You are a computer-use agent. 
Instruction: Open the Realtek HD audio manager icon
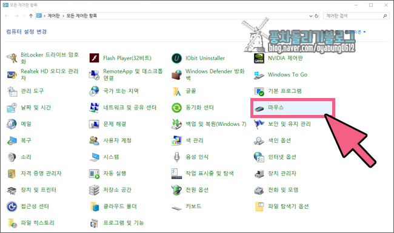(12, 74)
